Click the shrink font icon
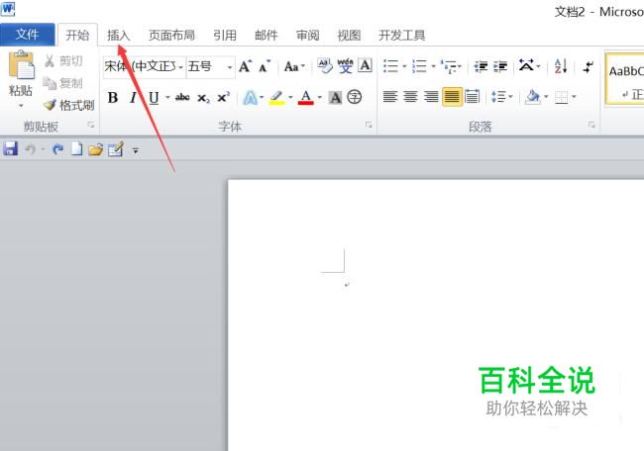 coord(265,66)
